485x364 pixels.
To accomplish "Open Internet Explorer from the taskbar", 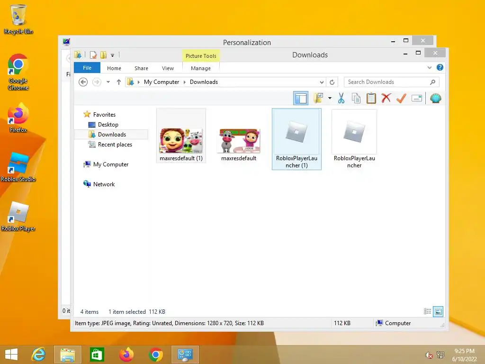I will click(39, 355).
